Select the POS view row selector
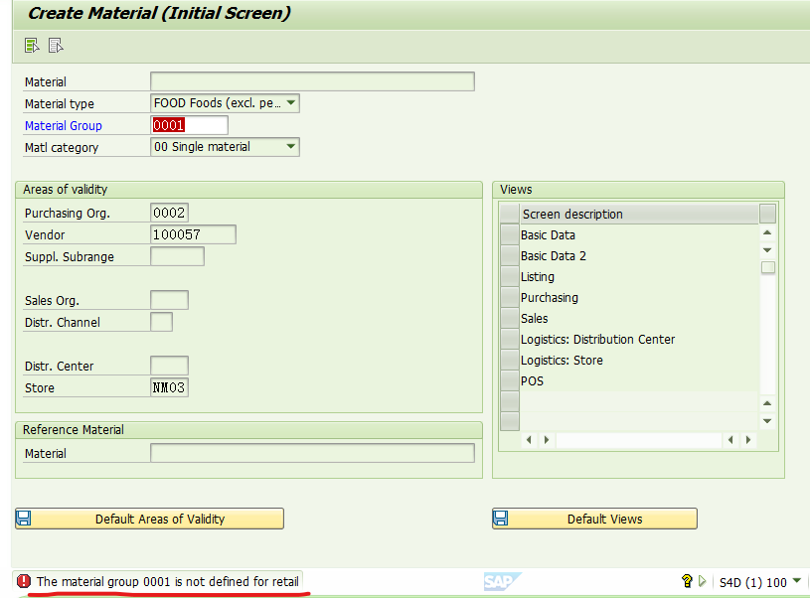The width and height of the screenshot is (810, 598). point(510,380)
